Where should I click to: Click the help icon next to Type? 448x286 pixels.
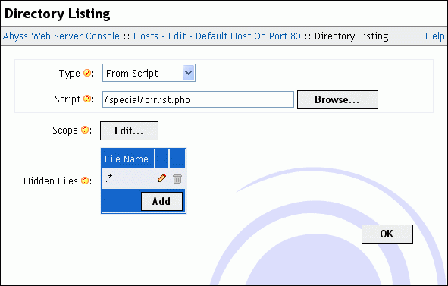click(x=87, y=73)
